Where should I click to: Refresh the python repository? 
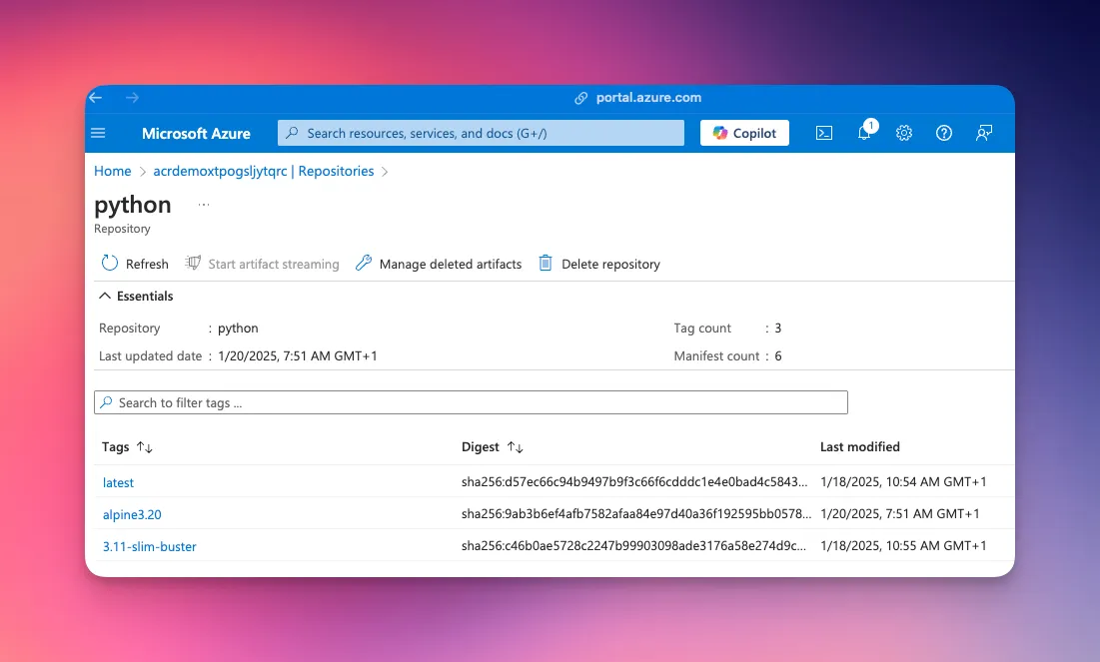pyautogui.click(x=135, y=264)
